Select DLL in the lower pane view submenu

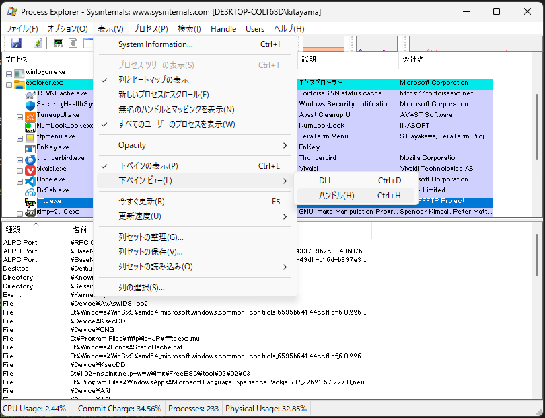point(356,181)
